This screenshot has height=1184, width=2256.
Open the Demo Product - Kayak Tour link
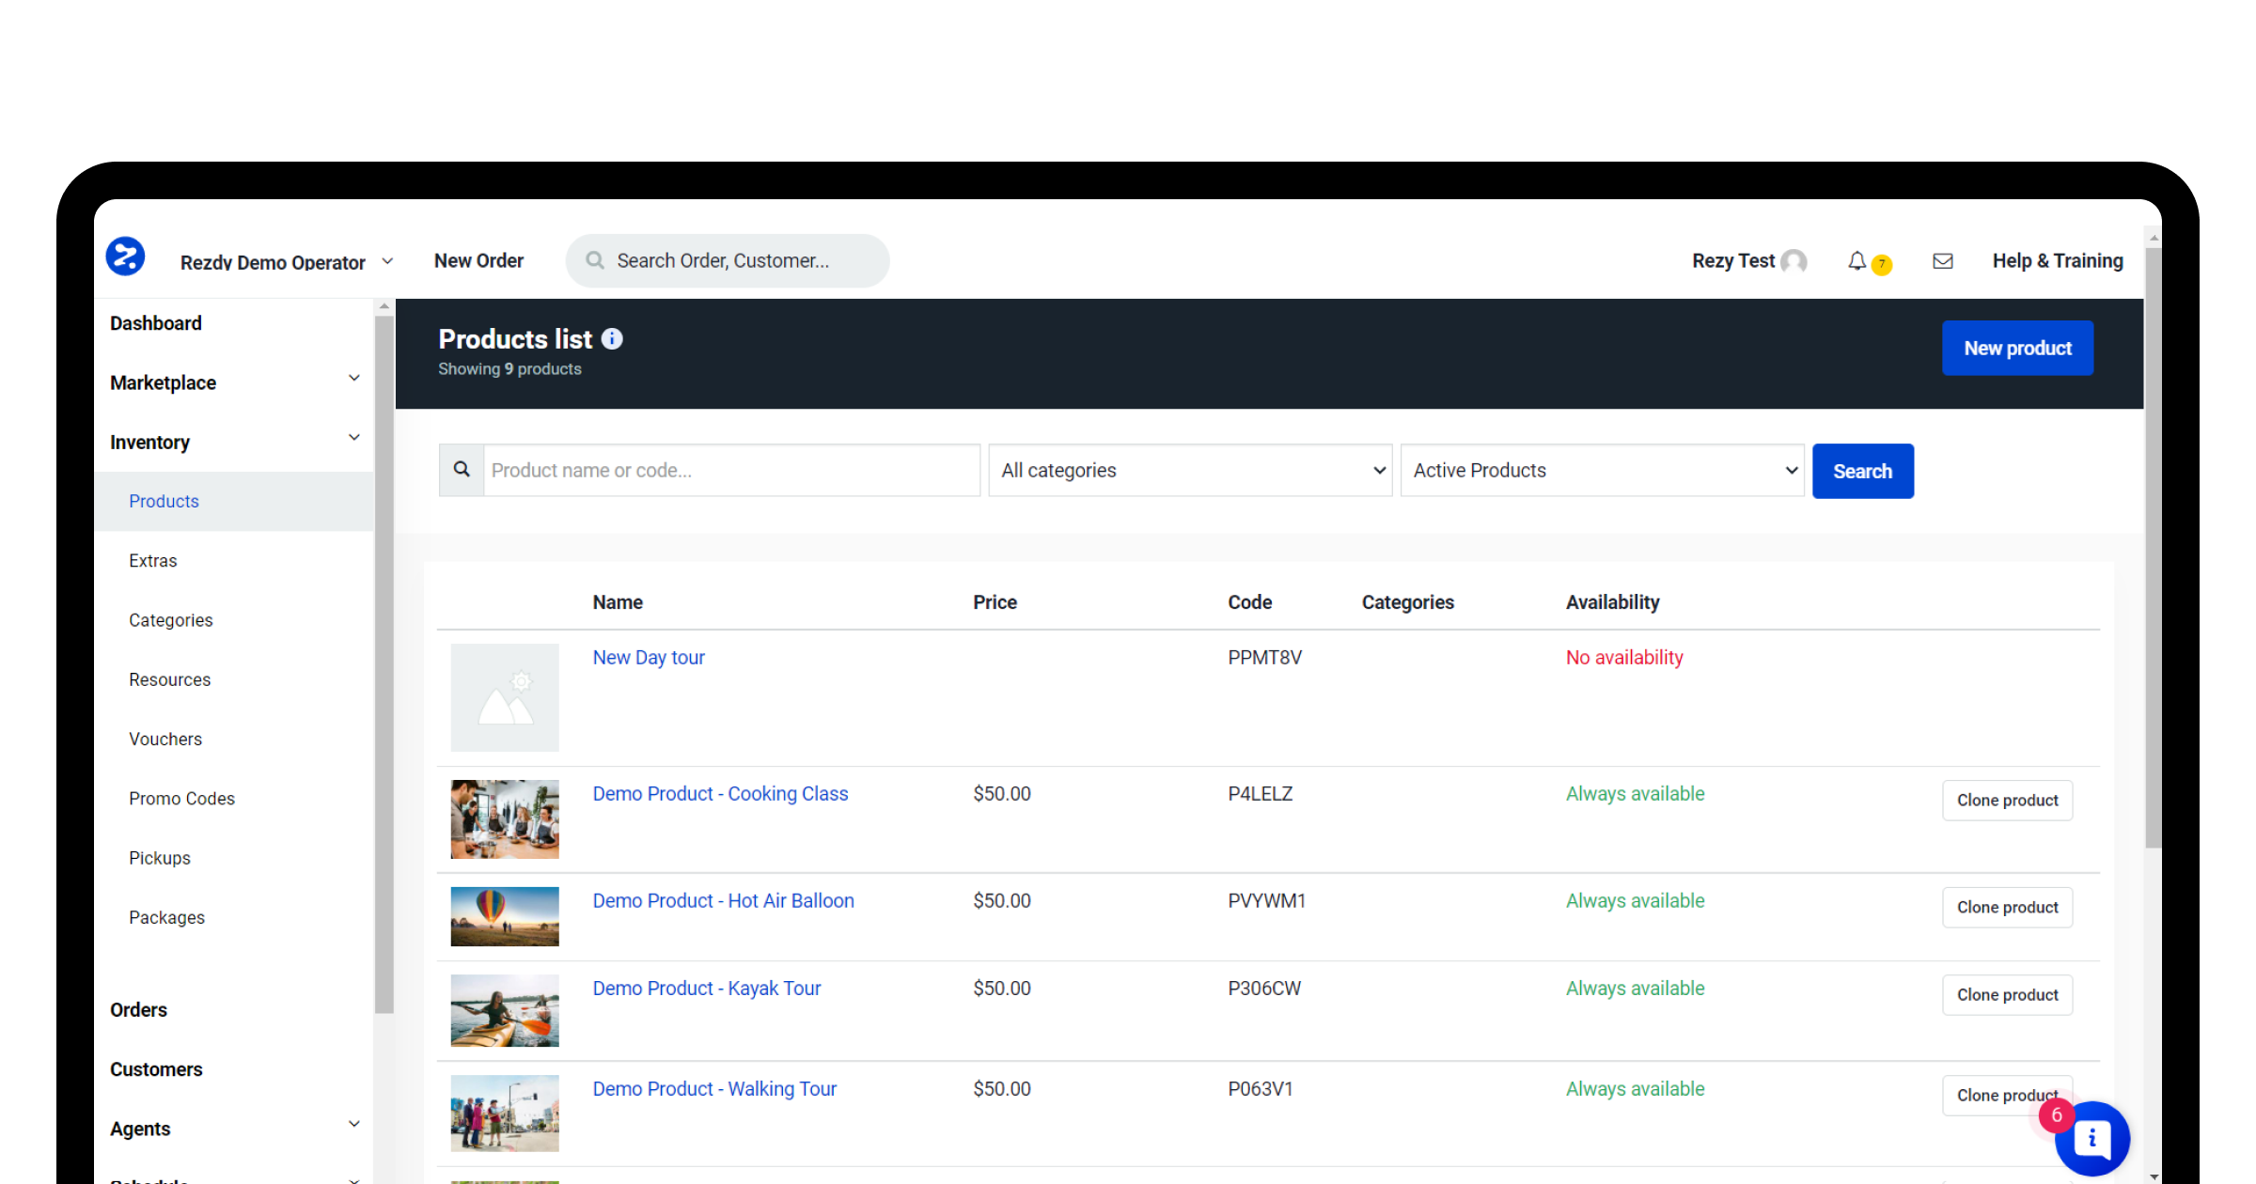[706, 989]
